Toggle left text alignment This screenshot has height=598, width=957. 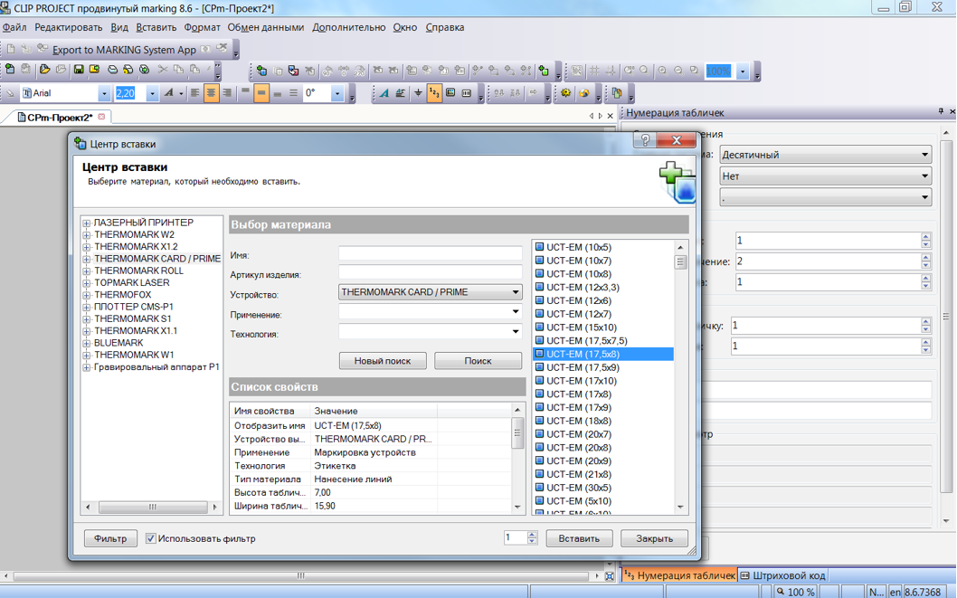point(194,93)
